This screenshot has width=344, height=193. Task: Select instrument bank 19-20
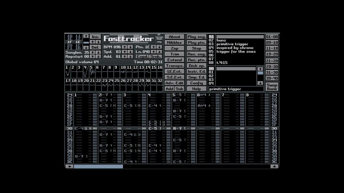272,54
